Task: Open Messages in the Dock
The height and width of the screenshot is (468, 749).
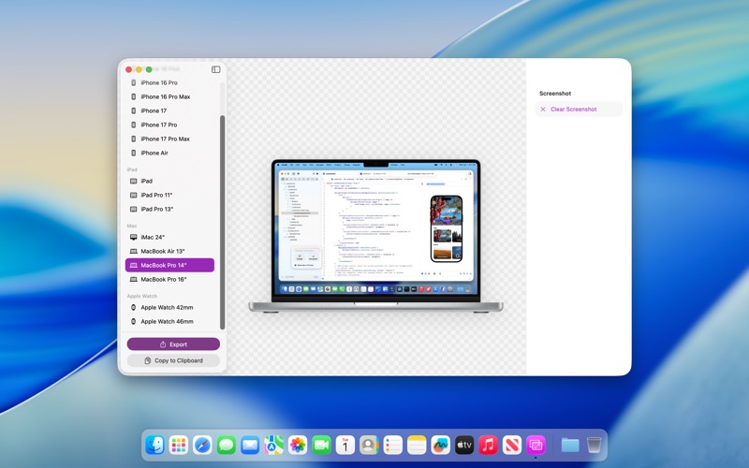Action: point(227,446)
